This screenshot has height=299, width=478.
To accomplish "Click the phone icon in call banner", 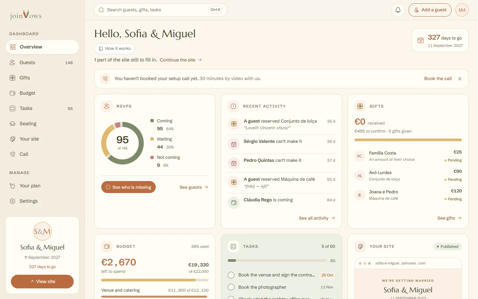I will click(105, 79).
